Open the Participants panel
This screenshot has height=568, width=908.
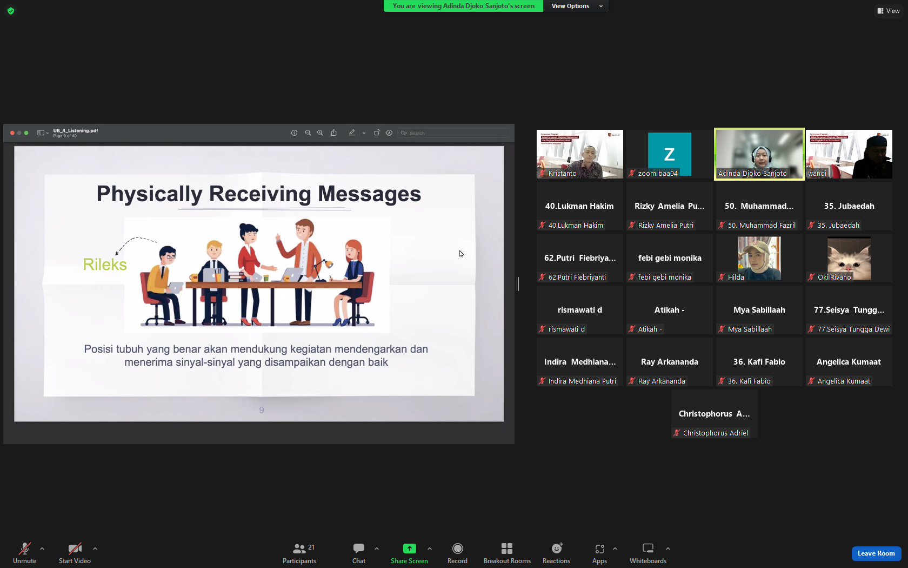coord(299,553)
